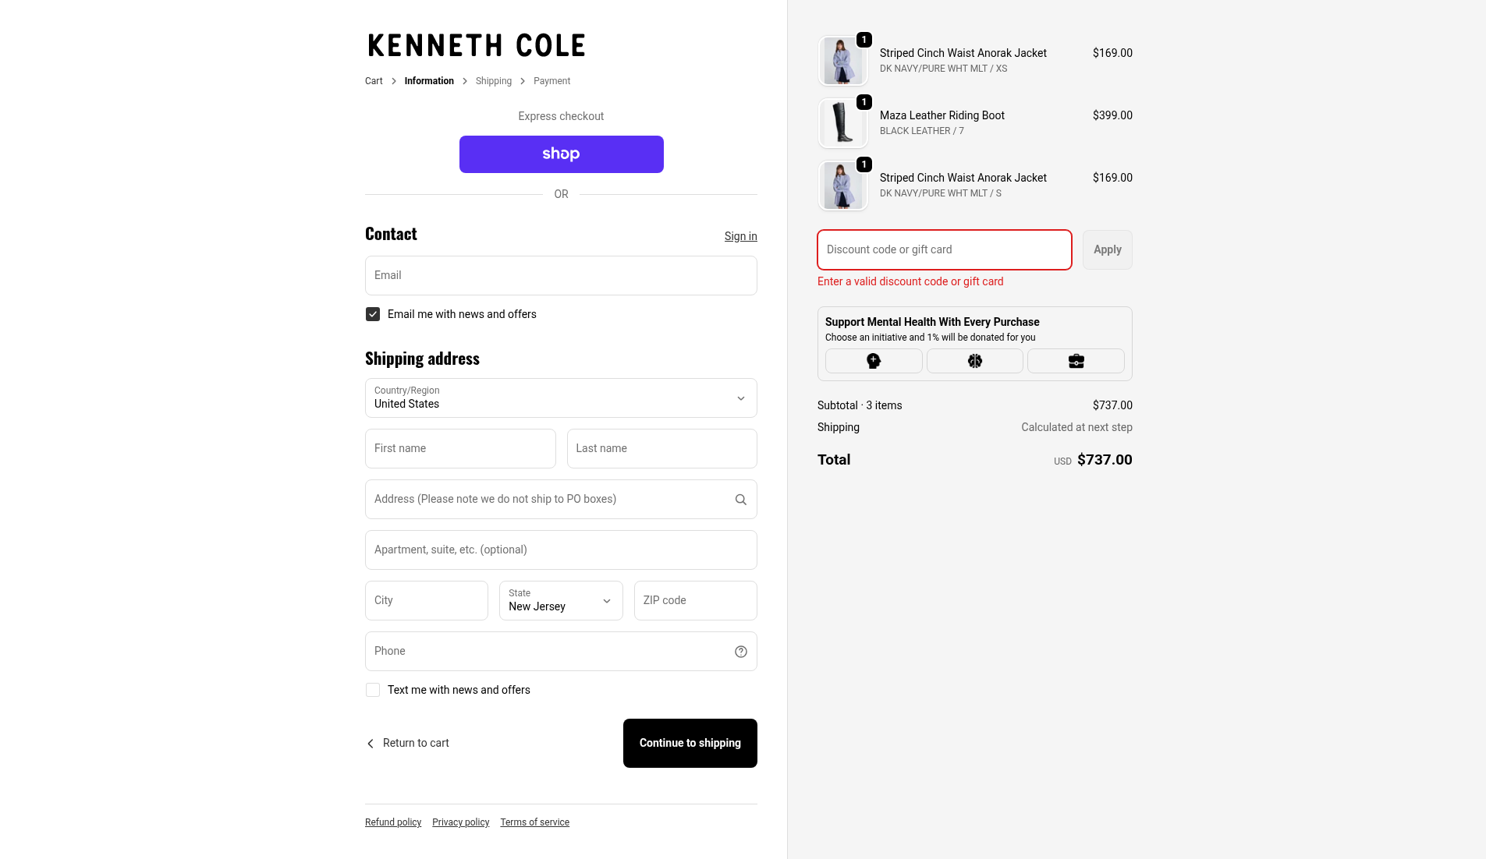Image resolution: width=1486 pixels, height=859 pixels.
Task: Click the Shop Pay express checkout button
Action: [561, 154]
